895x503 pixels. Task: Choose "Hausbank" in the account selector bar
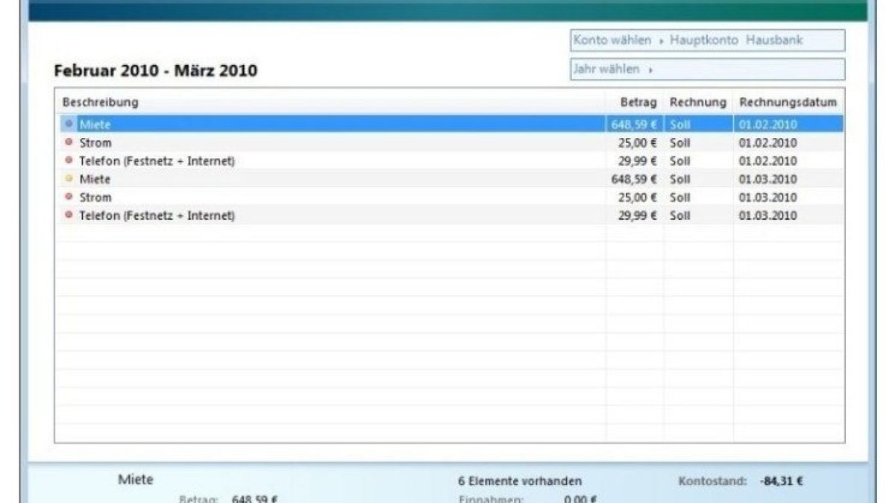pos(777,40)
